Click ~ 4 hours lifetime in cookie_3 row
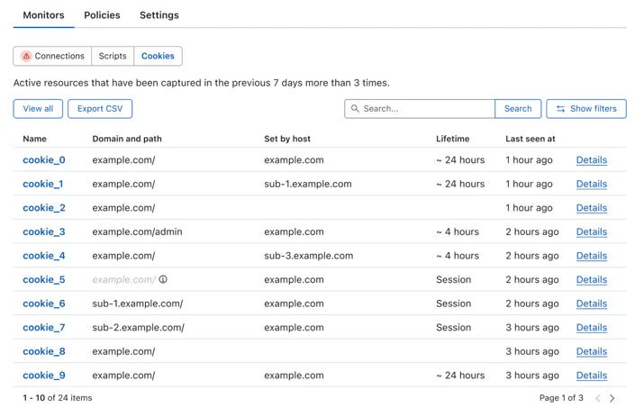 point(458,231)
